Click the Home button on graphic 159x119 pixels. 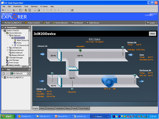point(153,34)
